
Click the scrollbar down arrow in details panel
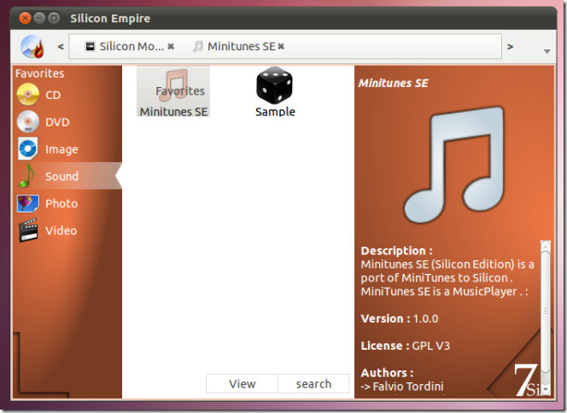pyautogui.click(x=546, y=389)
